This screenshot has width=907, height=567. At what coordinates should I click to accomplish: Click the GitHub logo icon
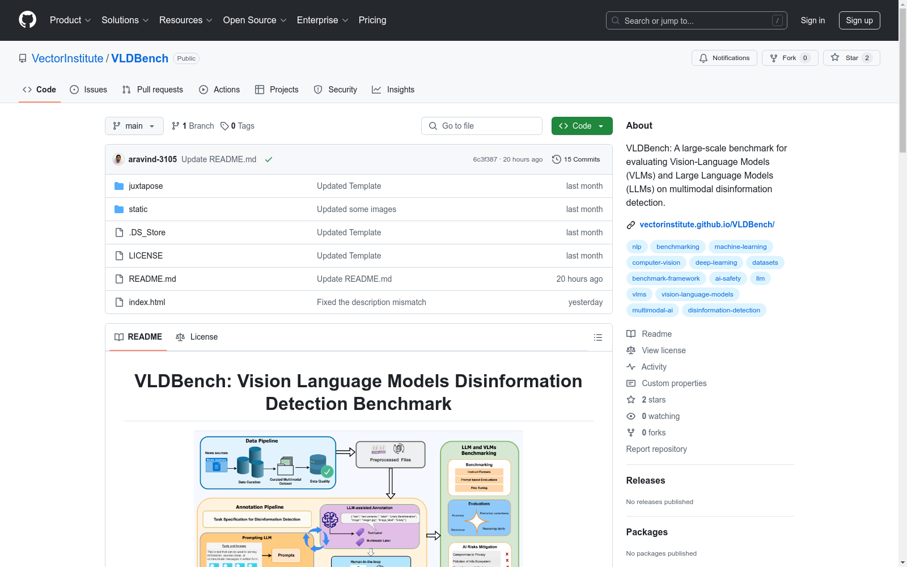coord(27,20)
